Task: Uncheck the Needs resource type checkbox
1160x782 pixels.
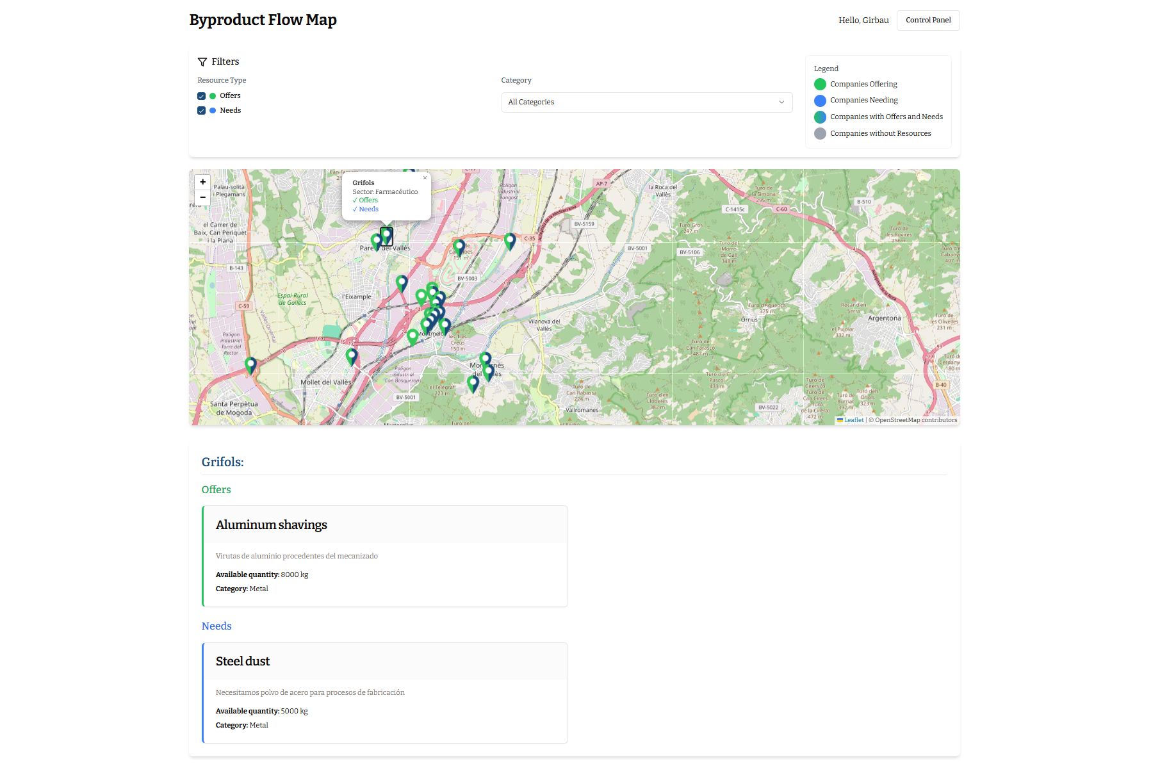Action: [x=202, y=111]
